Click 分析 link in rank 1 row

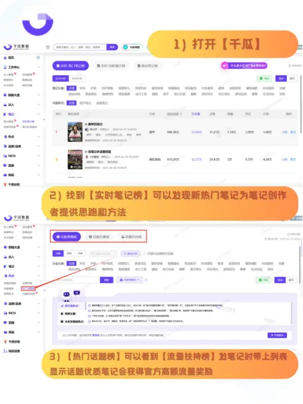tap(285, 132)
